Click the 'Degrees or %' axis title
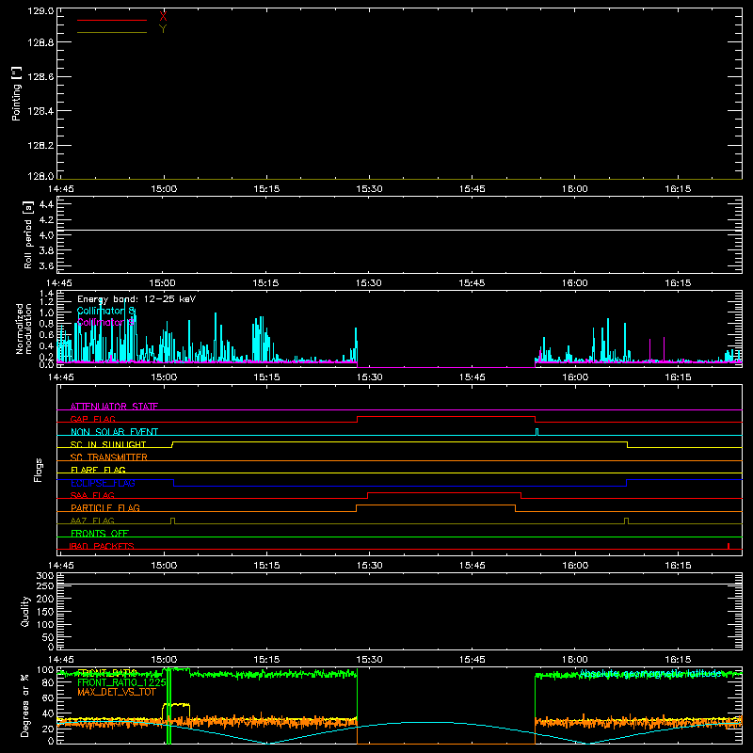 click(25, 705)
